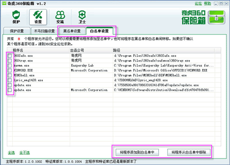Click the WINWORD.EXE path in OFFICE11
Screen dimensions: 230x165
point(161,71)
